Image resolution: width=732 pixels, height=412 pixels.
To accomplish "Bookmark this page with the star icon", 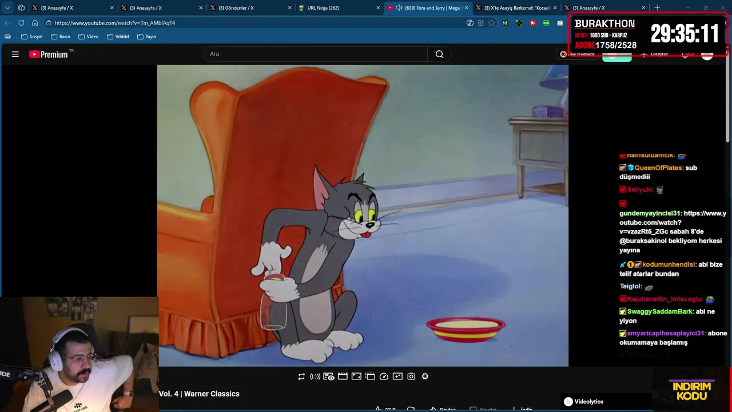I will pos(491,23).
